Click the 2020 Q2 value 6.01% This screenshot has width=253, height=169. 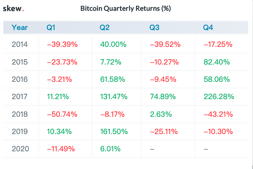110,149
